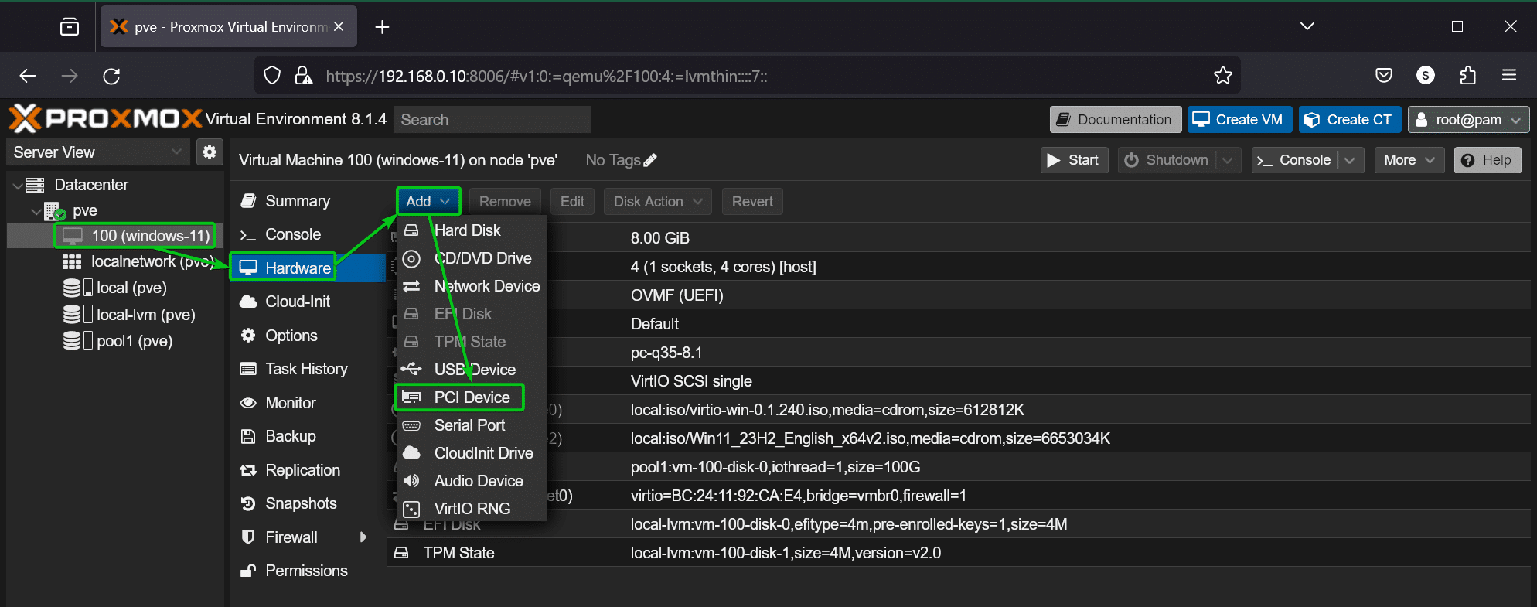Select Hard Disk from the Add menu
Screen dimensions: 1537x607
472,230
